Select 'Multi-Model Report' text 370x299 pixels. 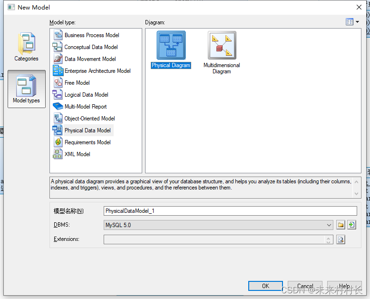coord(86,107)
